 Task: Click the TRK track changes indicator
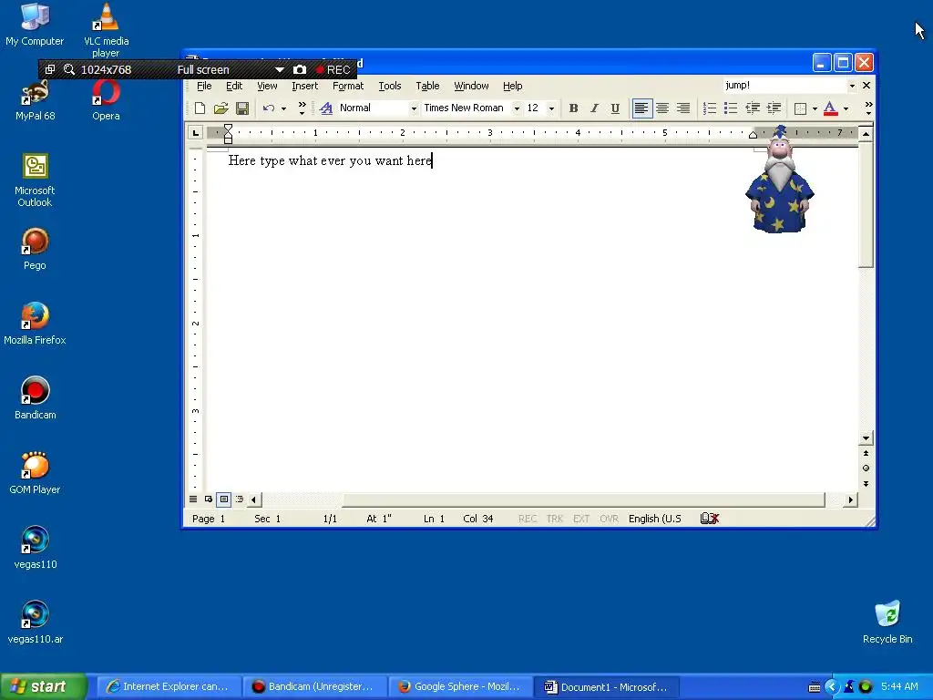[555, 519]
